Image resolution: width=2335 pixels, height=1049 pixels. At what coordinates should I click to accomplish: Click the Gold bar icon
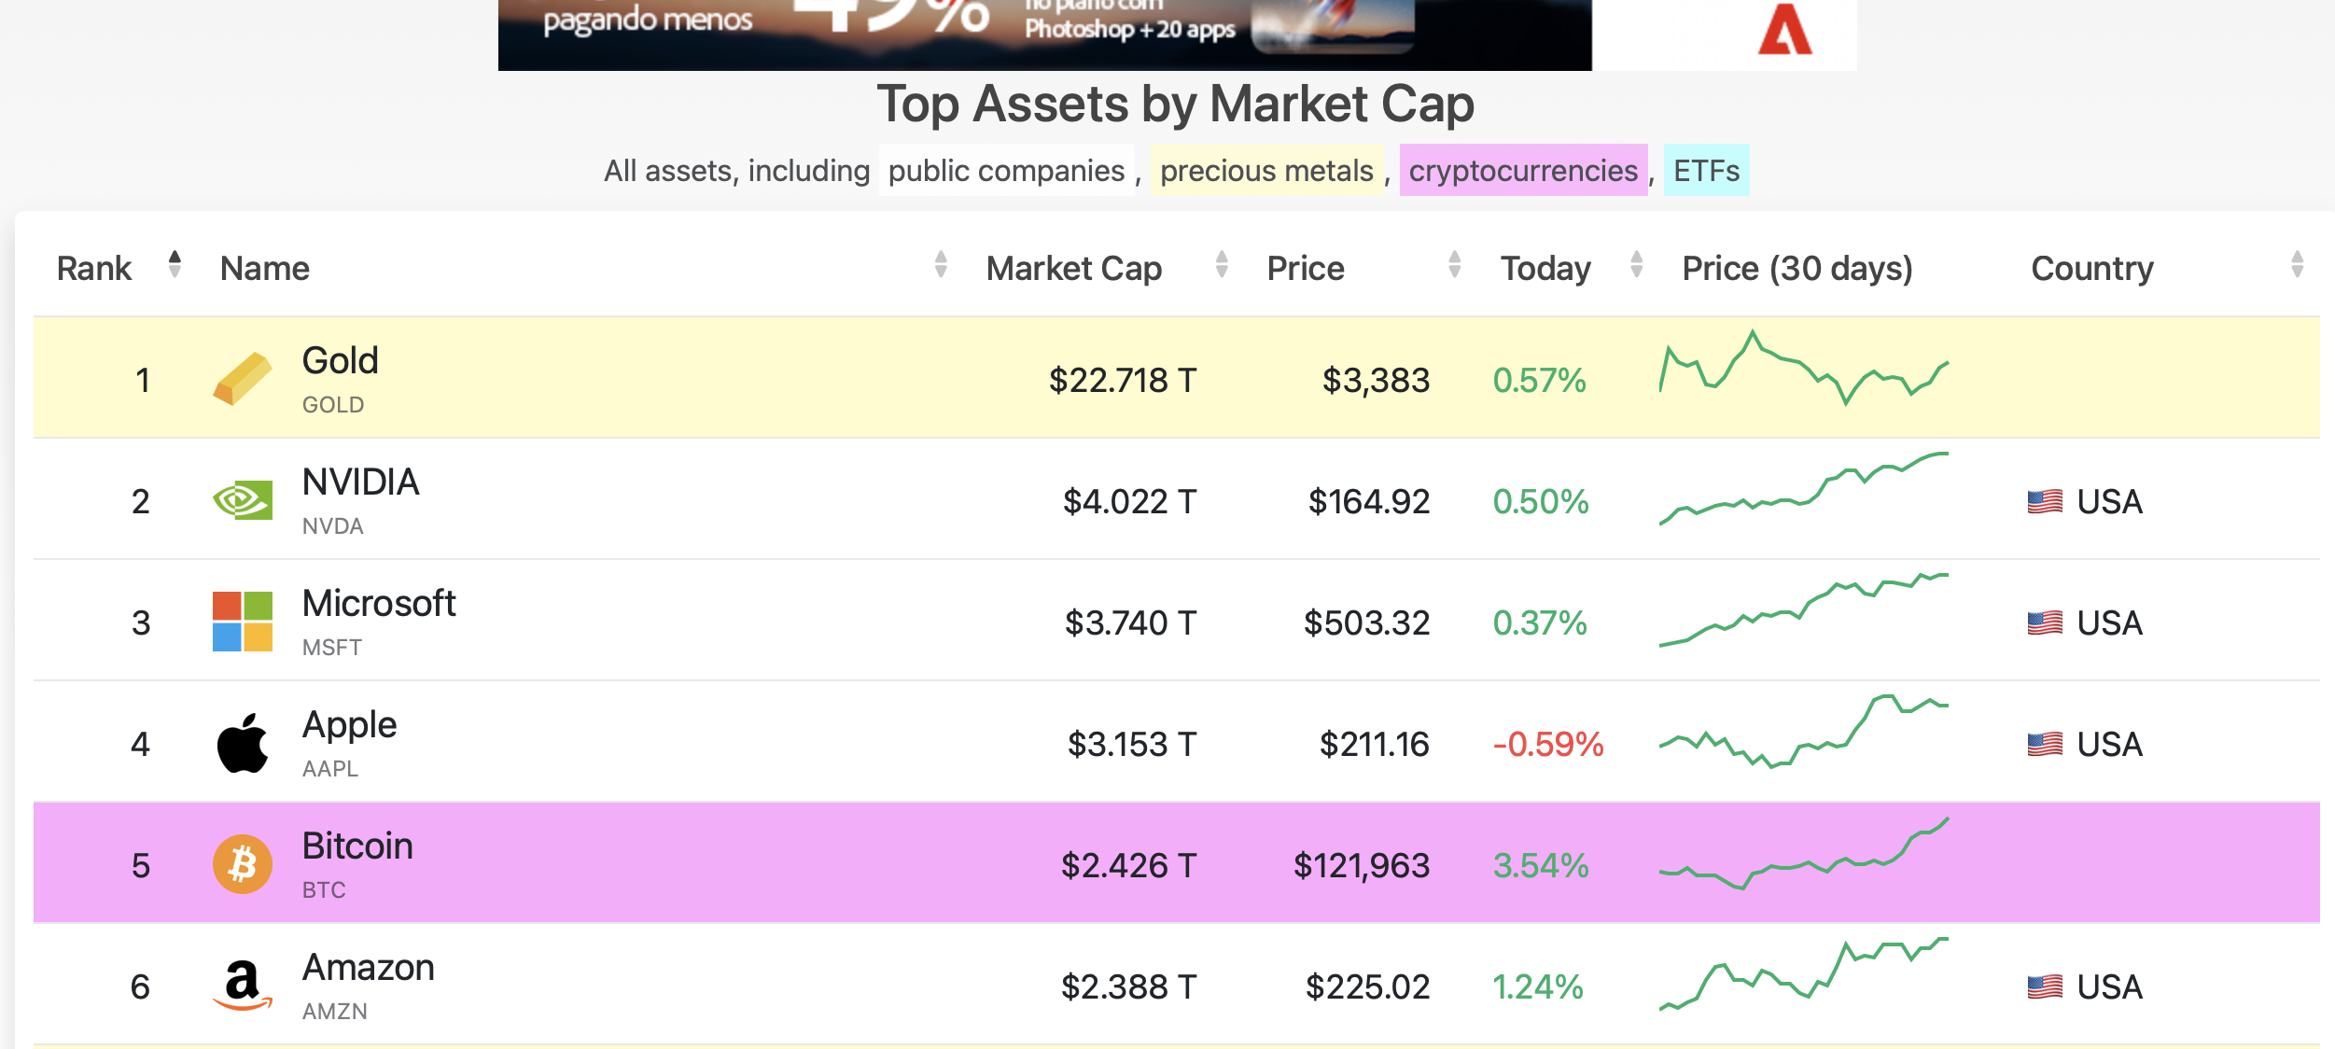243,379
